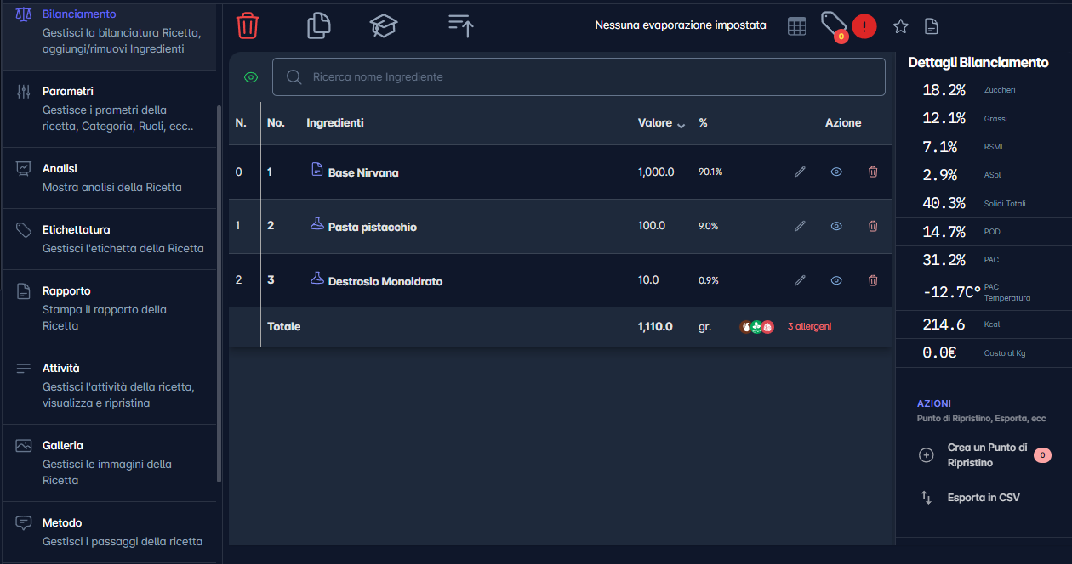Image resolution: width=1072 pixels, height=564 pixels.
Task: Click the duplicate recipe copy icon
Action: pos(318,25)
